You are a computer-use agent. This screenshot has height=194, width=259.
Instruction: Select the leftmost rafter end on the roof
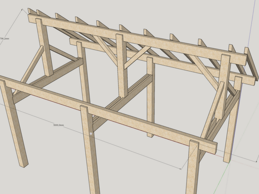[x=32, y=11]
